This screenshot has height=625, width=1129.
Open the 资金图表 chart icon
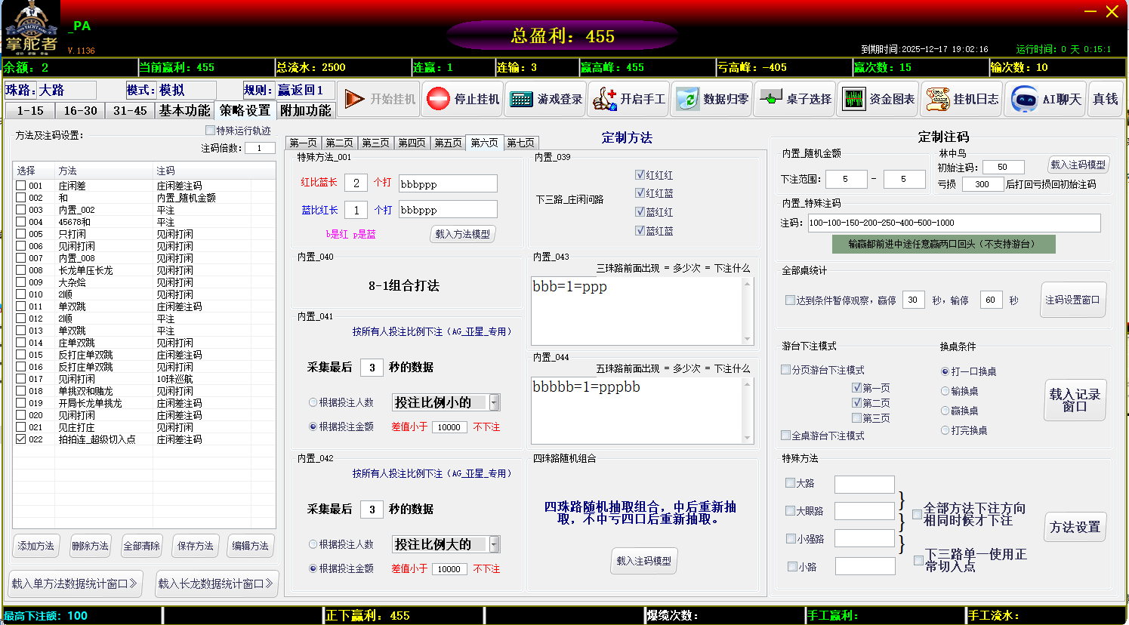click(x=854, y=99)
